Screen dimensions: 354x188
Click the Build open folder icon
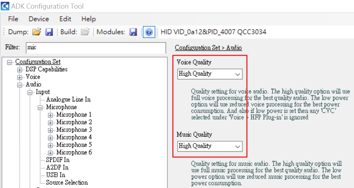tap(85, 32)
